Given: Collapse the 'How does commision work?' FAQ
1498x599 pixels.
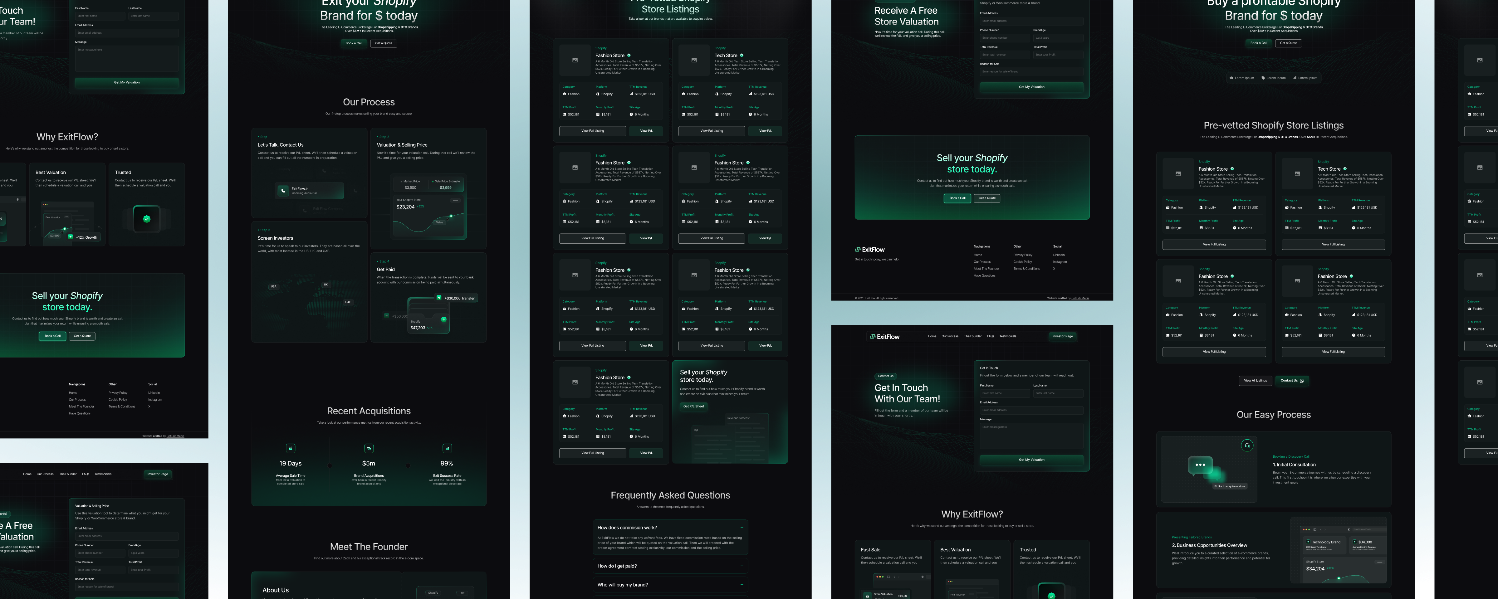Looking at the screenshot, I should (742, 528).
